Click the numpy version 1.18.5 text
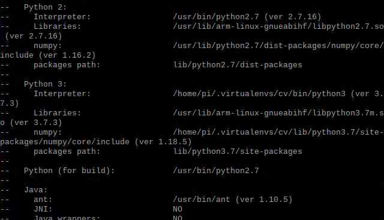The image size is (384, 220). click(163, 142)
